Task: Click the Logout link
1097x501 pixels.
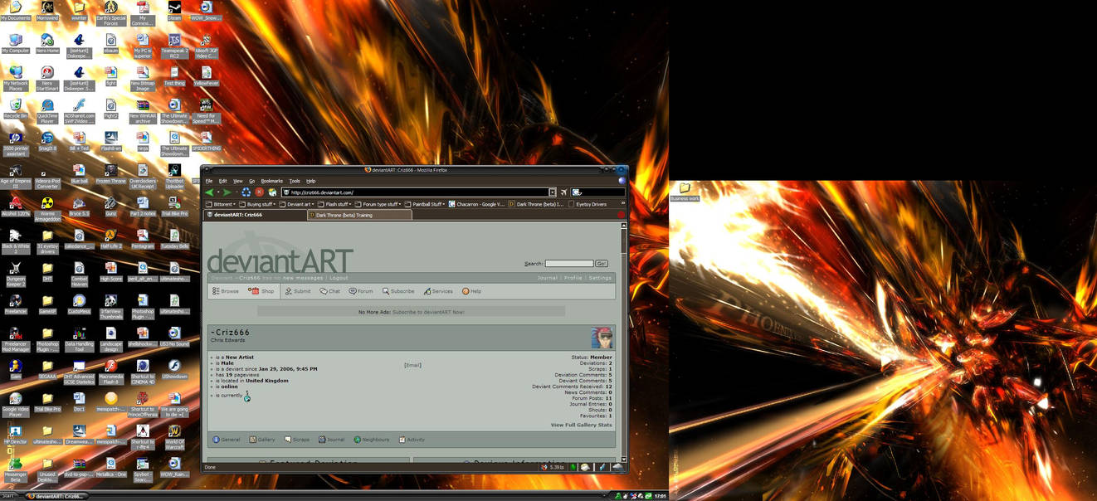Action: pyautogui.click(x=339, y=278)
